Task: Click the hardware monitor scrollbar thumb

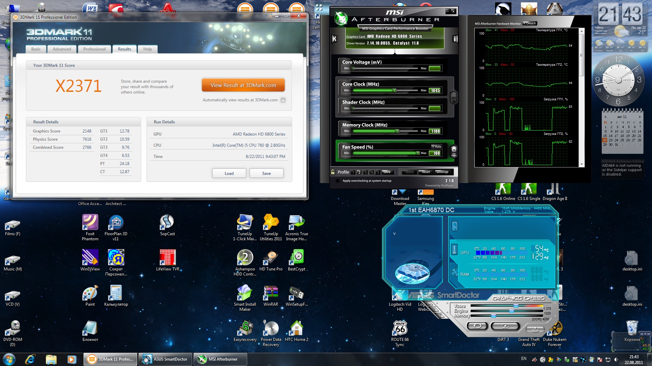Action: point(581,55)
